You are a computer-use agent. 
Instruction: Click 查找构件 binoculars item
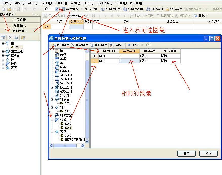(x=155, y=9)
